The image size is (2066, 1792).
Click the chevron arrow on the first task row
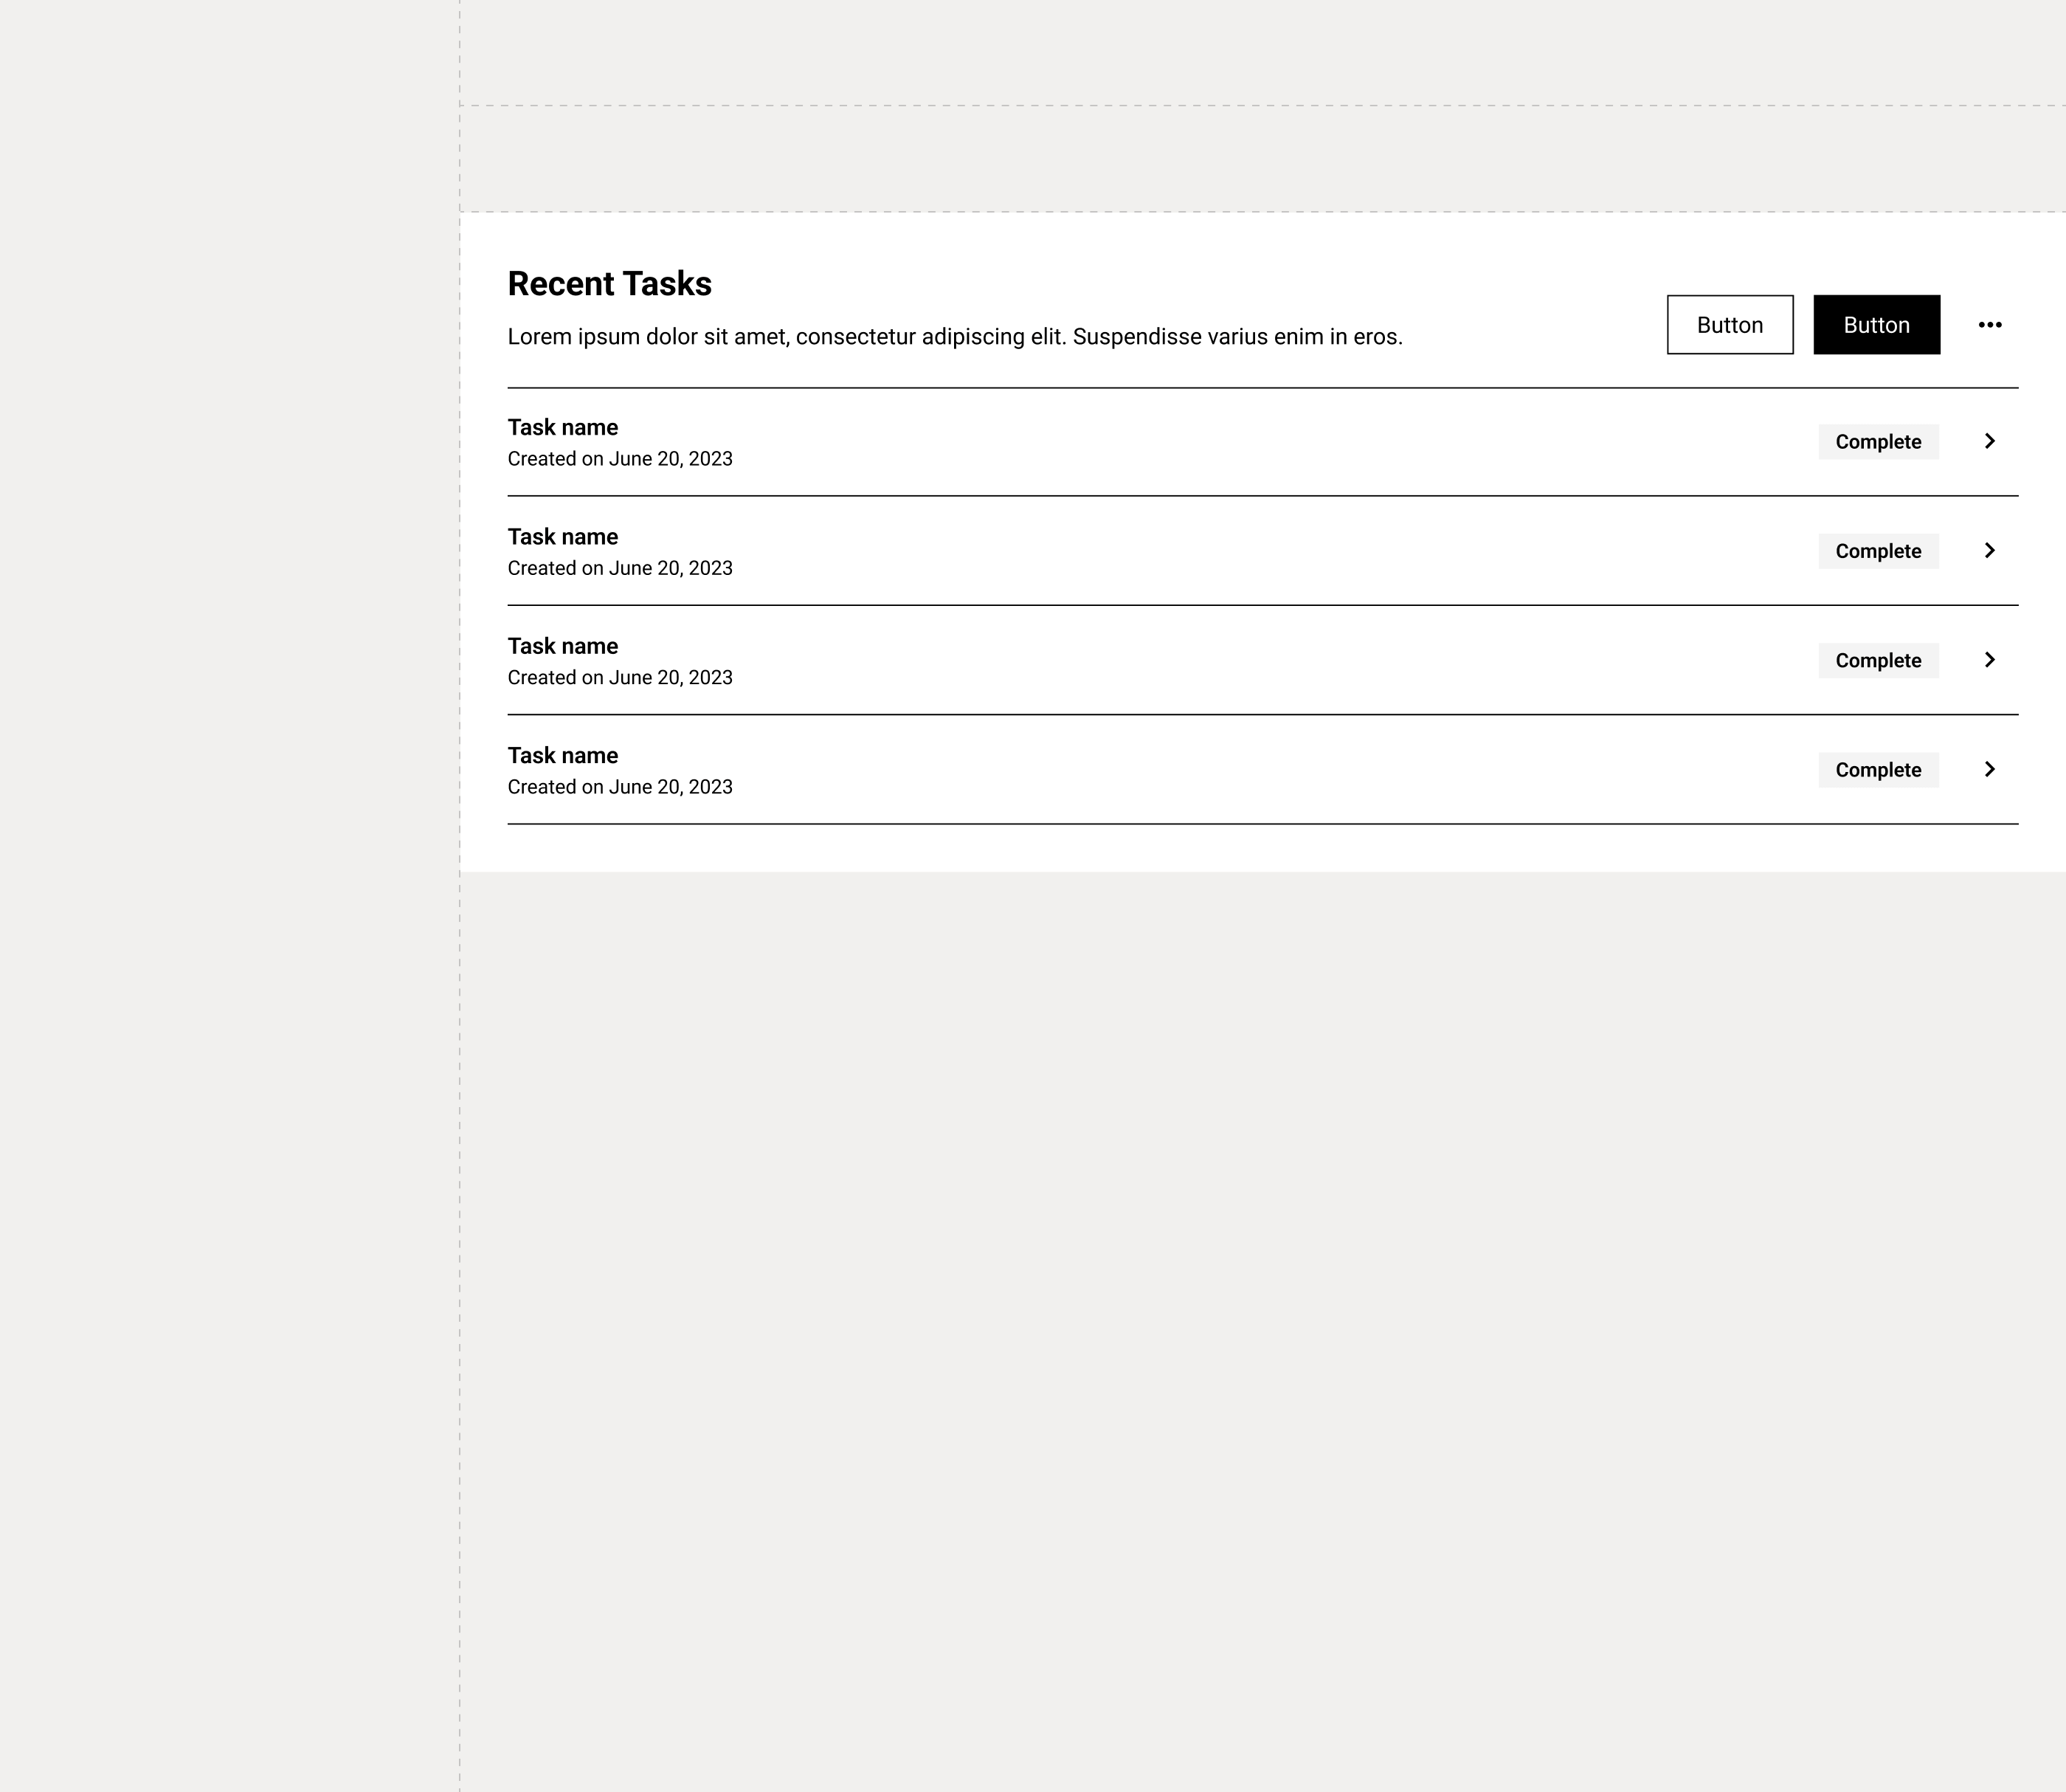[x=1989, y=441]
